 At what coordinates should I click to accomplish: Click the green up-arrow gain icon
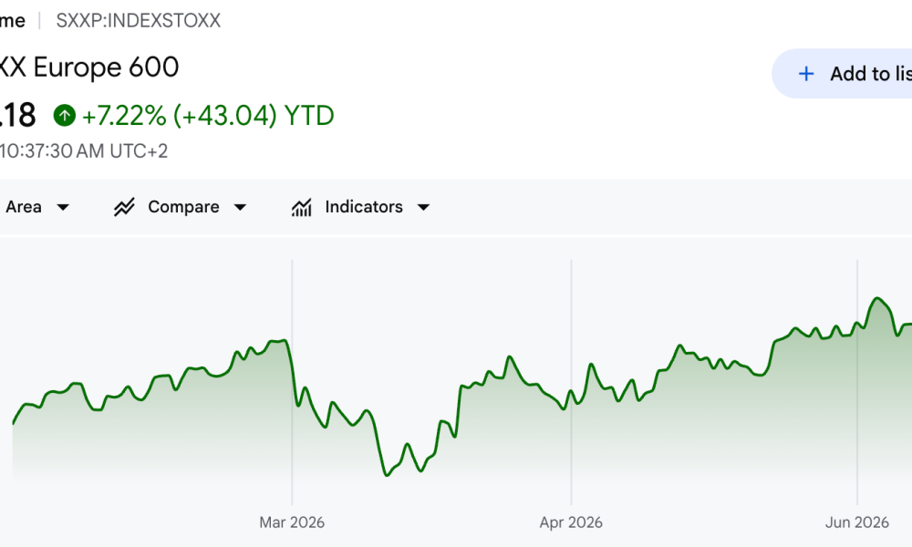click(x=65, y=115)
